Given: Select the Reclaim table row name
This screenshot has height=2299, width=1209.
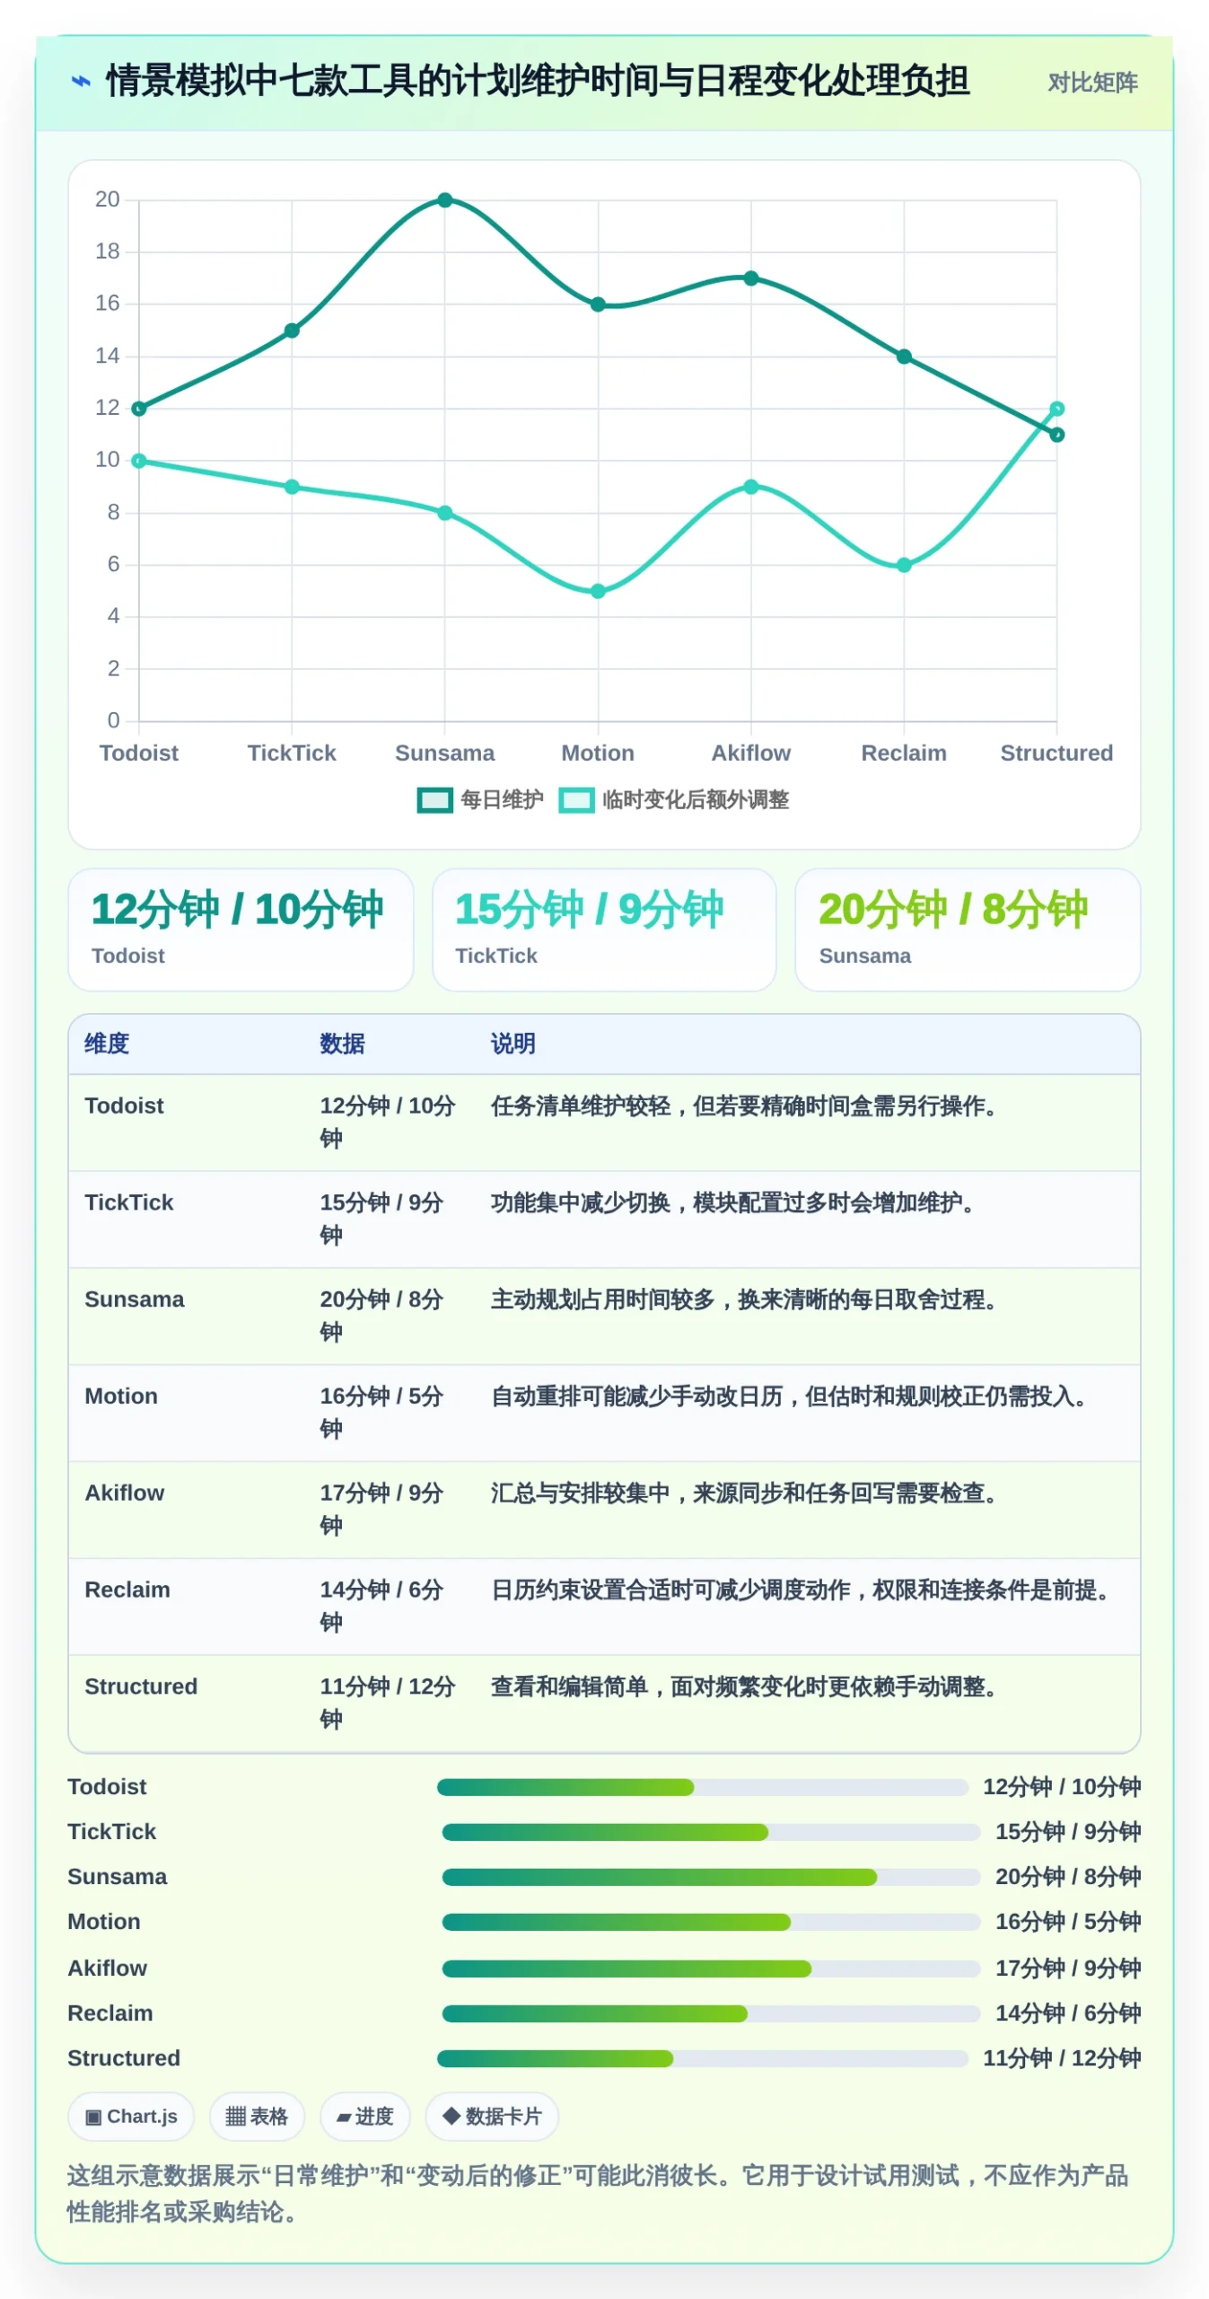Looking at the screenshot, I should 127,1590.
